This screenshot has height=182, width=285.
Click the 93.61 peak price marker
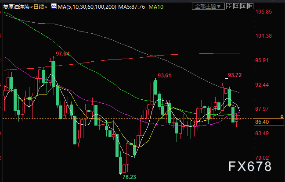coord(164,75)
